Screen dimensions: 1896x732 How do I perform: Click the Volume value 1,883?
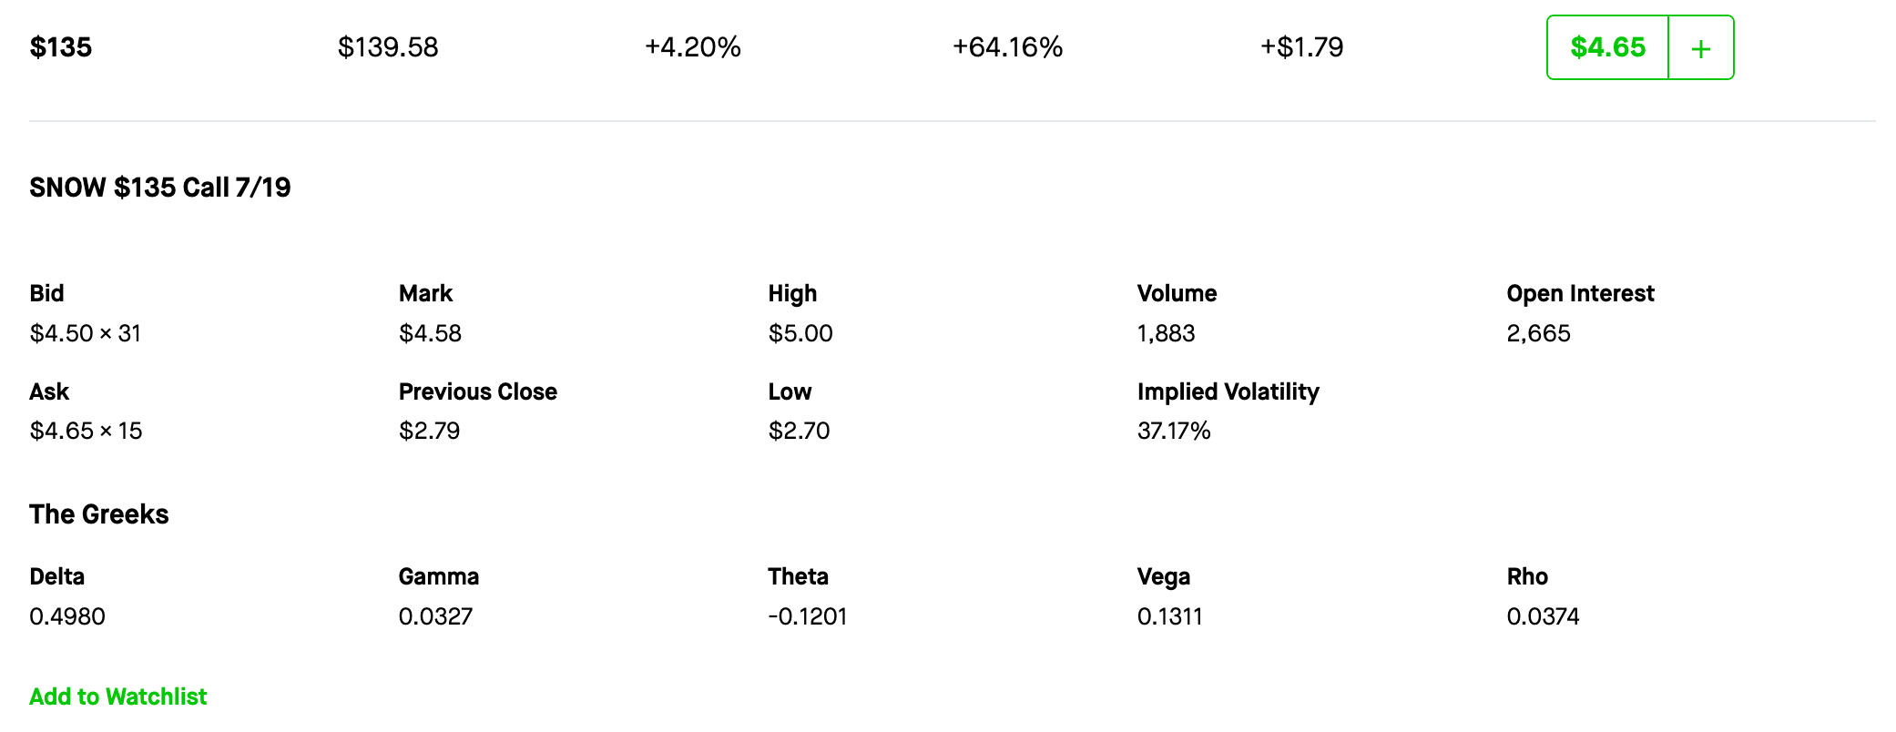(x=1166, y=333)
